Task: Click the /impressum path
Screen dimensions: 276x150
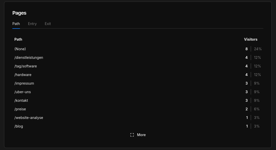Action: [x=24, y=83]
